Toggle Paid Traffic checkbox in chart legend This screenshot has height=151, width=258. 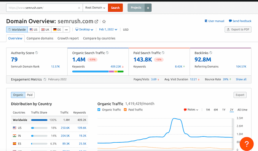[125, 110]
